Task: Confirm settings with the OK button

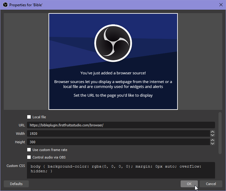Action: (x=189, y=184)
